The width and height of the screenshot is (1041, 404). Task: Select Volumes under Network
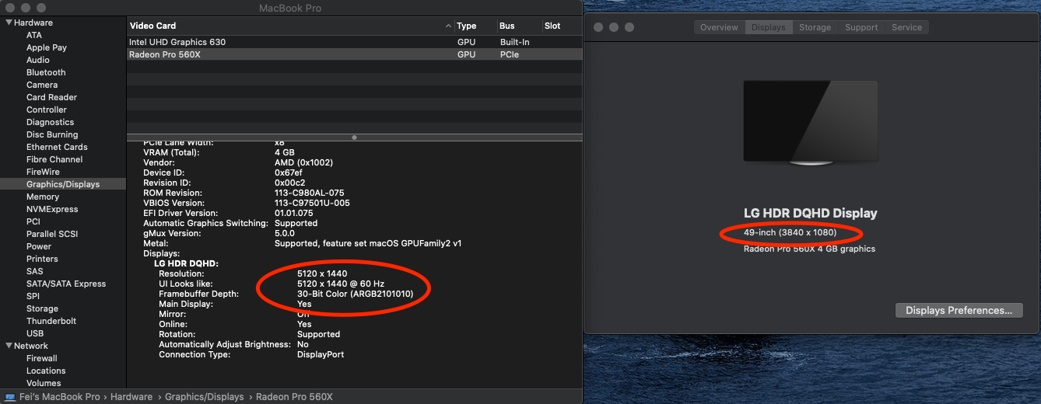click(44, 383)
